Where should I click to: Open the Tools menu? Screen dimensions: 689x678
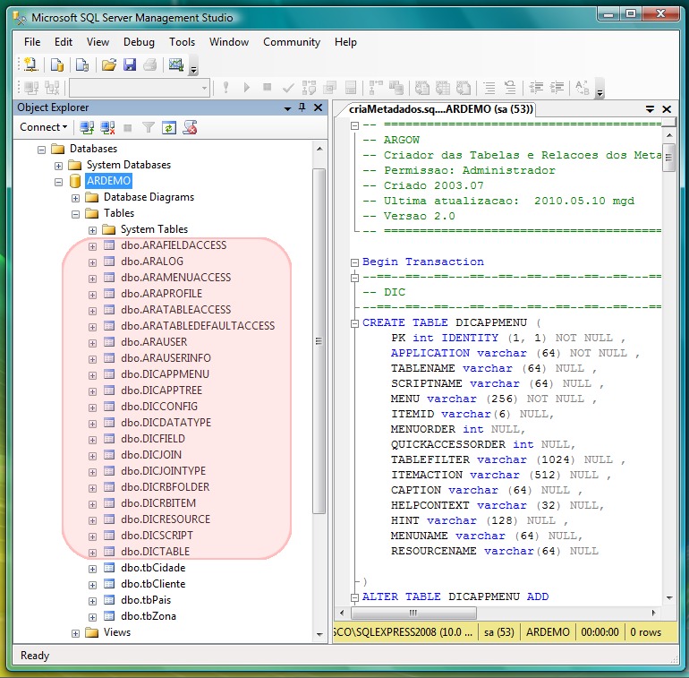pos(182,42)
